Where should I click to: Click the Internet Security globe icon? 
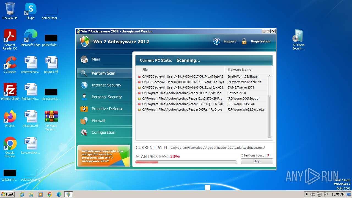[84, 85]
